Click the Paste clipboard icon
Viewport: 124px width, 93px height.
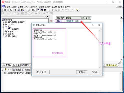click(x=22, y=10)
